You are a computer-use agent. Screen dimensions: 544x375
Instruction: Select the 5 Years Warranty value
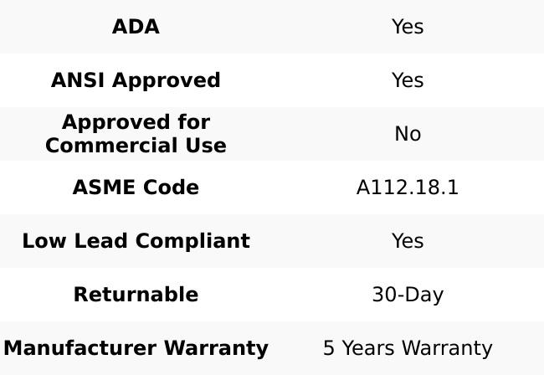coord(408,348)
